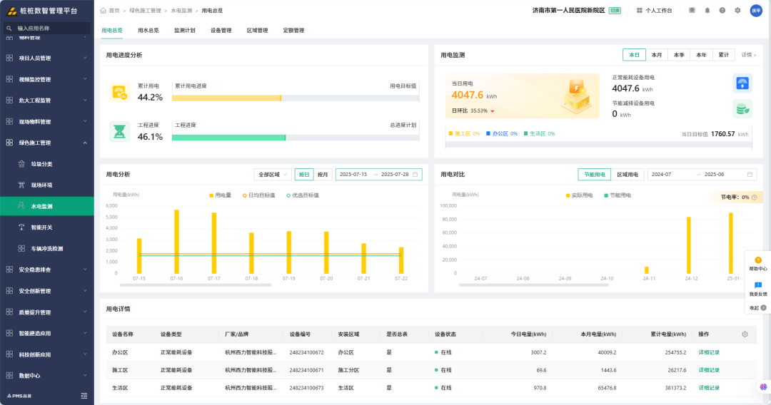771x405 pixels.
Task: Expand 现场物料管理 sidebar menu
Action: [x=47, y=121]
